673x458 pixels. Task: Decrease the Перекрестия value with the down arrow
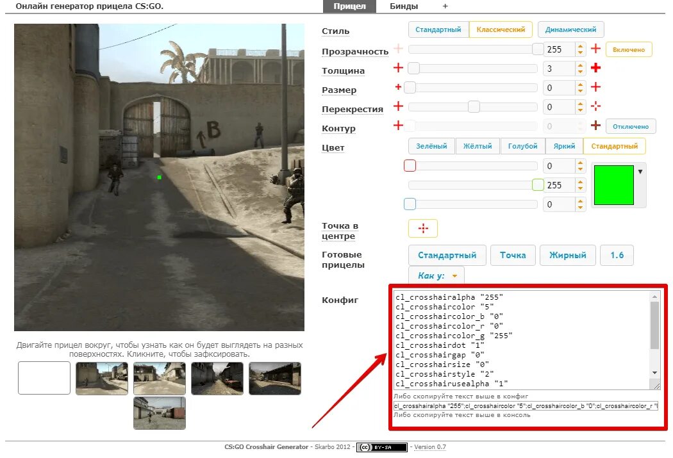[x=580, y=110]
